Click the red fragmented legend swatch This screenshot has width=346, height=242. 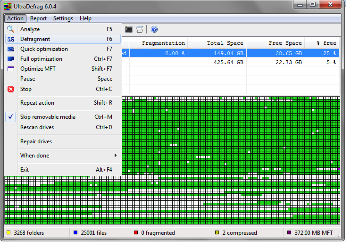(x=136, y=233)
